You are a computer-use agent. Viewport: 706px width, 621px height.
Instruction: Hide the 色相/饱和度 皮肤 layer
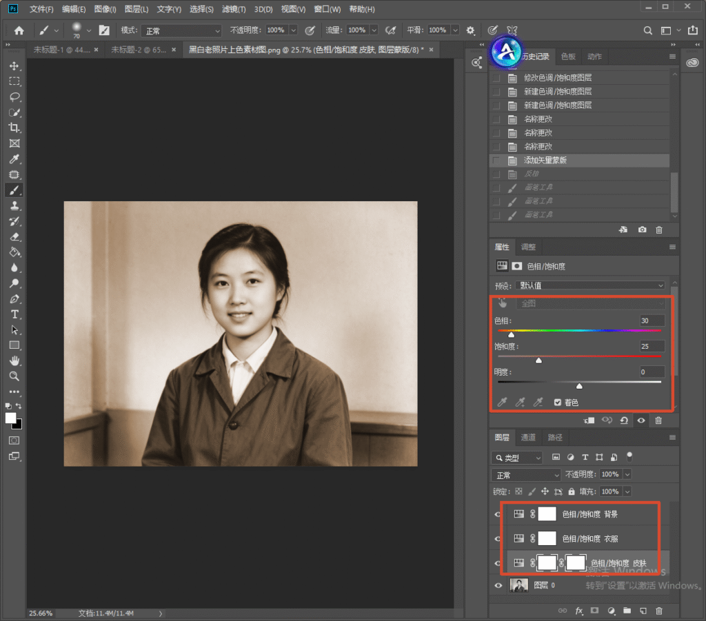[x=498, y=563]
